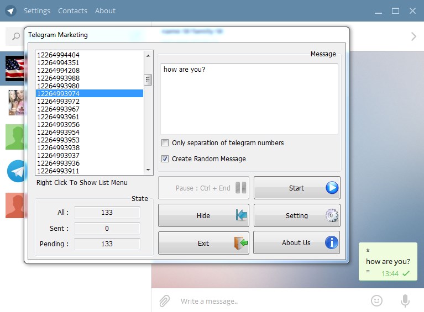
Task: Enable Only separation of telegram numbers
Action: pos(165,142)
